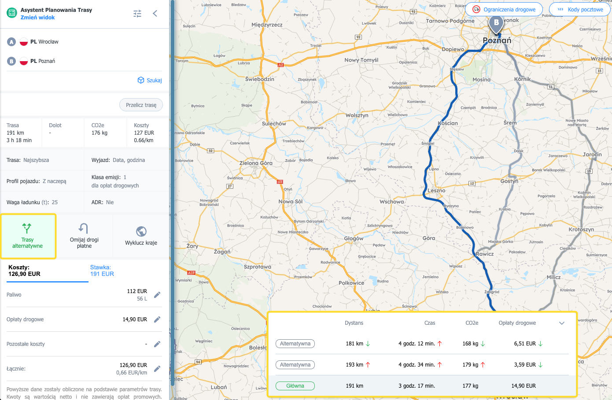Click the Opłaty drogowe column header
The height and width of the screenshot is (400, 612).
(517, 323)
